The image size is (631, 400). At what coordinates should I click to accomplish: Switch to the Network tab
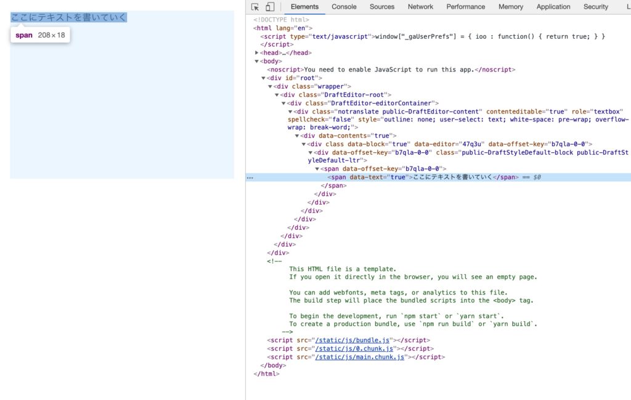420,7
